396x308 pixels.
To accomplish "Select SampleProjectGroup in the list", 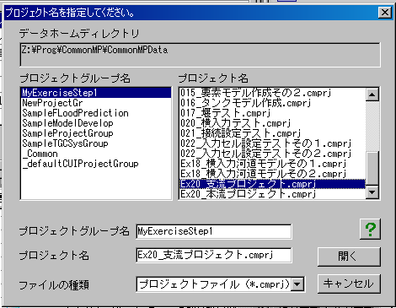I will tap(96, 133).
